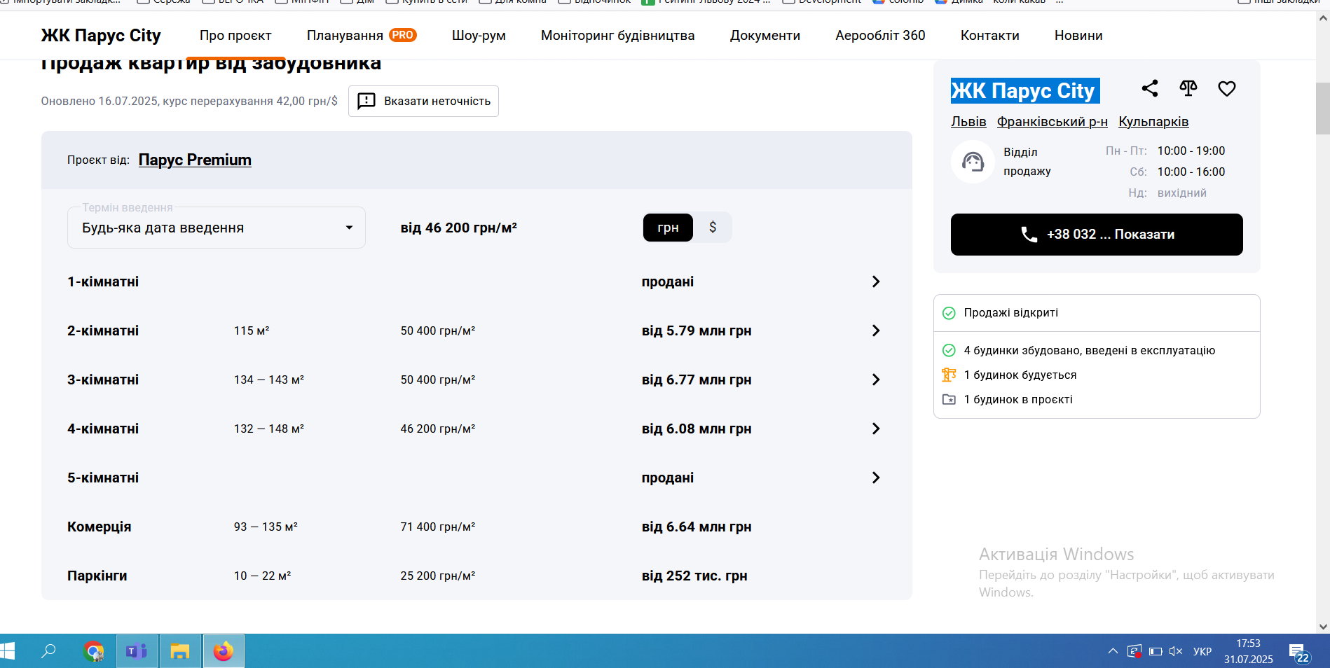Click the від 6.77 млн грн price
The width and height of the screenshot is (1330, 668).
[x=697, y=380]
